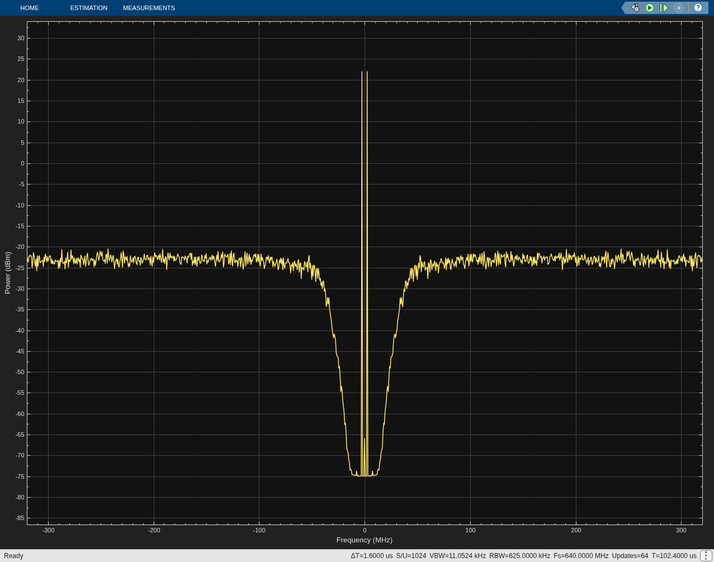The image size is (714, 562).
Task: Click the three-dot status bar options button
Action: tap(706, 556)
